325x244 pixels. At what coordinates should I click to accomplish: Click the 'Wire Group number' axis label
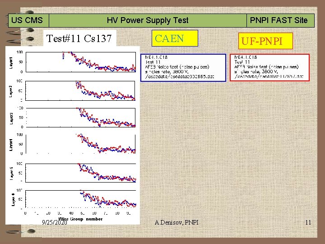click(x=81, y=219)
